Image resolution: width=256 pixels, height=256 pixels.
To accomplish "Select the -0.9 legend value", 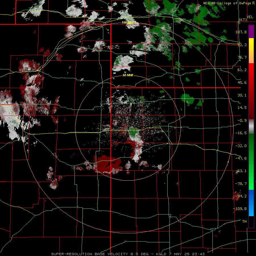I will click(x=242, y=121).
